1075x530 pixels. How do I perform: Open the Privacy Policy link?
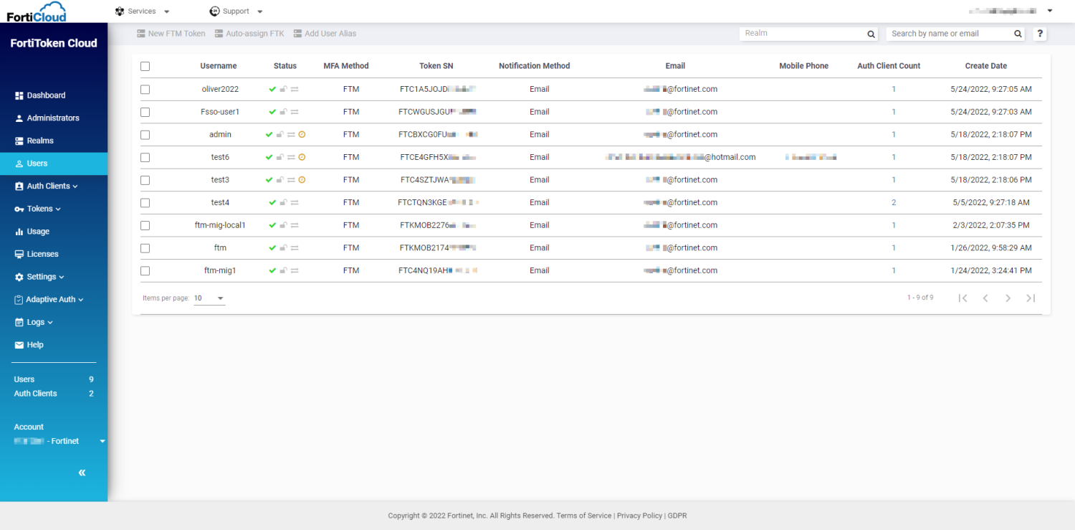639,515
